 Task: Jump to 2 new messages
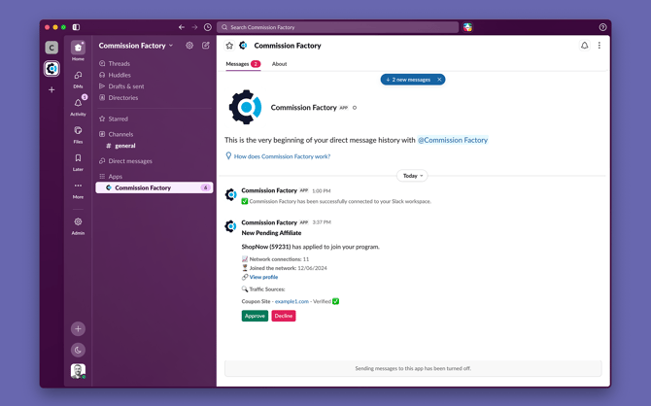point(408,80)
